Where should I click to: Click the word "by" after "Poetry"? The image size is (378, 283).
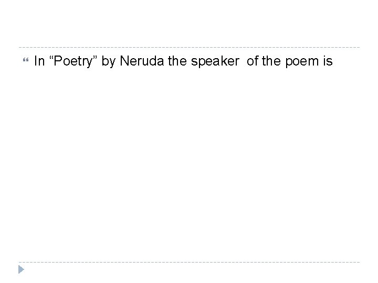tap(108, 62)
